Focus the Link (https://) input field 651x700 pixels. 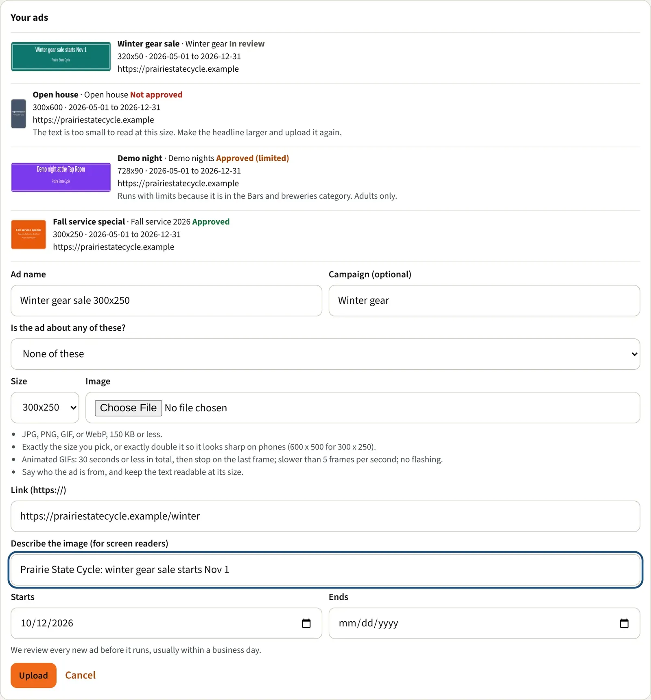pos(325,516)
